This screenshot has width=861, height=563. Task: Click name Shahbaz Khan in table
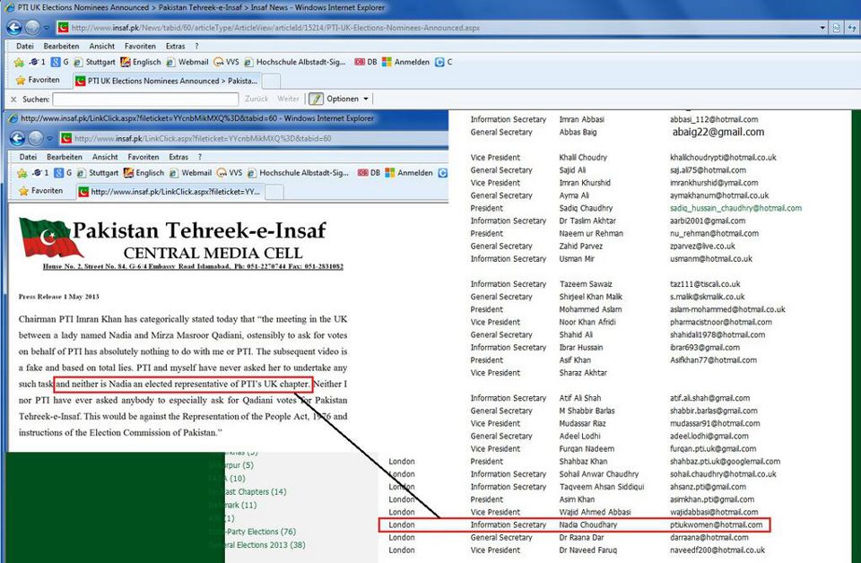583,462
